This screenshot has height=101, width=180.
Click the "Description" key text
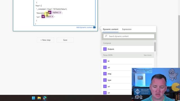click(41, 13)
